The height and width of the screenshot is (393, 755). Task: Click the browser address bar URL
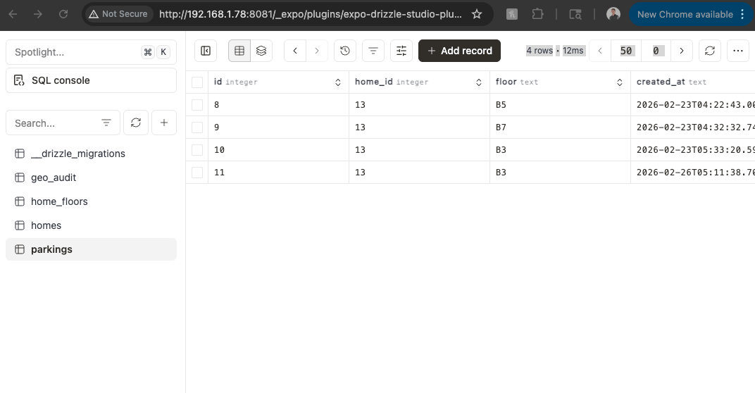point(310,14)
